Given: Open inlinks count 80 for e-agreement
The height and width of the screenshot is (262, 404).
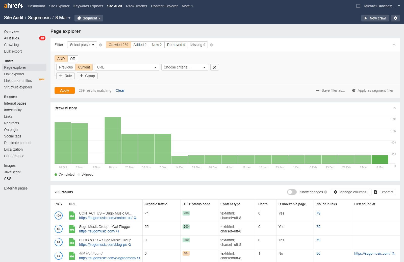Looking at the screenshot, I should pos(318,253).
